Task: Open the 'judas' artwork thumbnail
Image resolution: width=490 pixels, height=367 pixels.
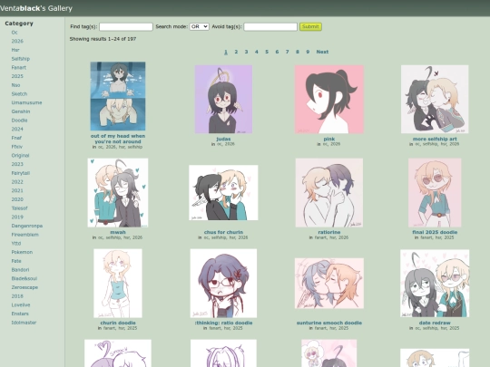Action: point(223,100)
